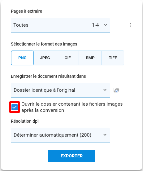Expand the 'Dossier identique à l'original' dropdown
The image size is (143, 171).
pos(60,90)
